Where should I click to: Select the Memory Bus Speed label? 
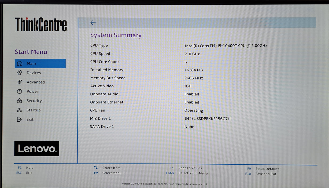point(108,78)
